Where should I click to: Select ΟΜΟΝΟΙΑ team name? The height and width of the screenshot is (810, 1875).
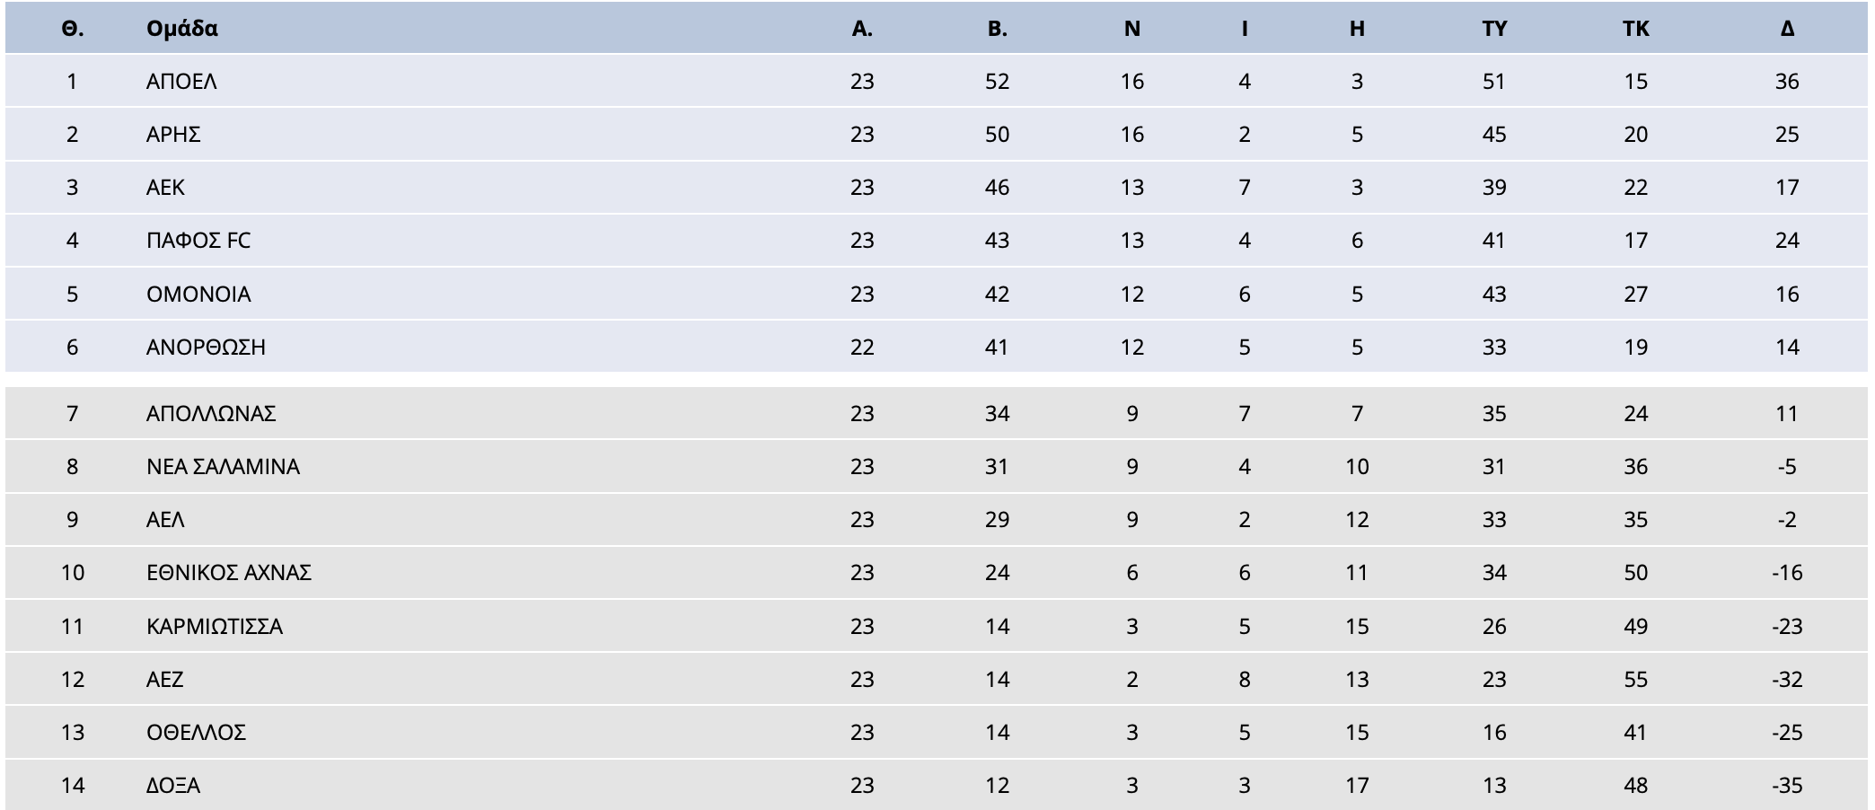[x=198, y=295]
